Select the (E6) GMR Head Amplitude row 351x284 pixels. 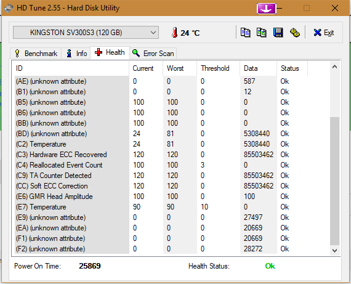[x=161, y=197]
